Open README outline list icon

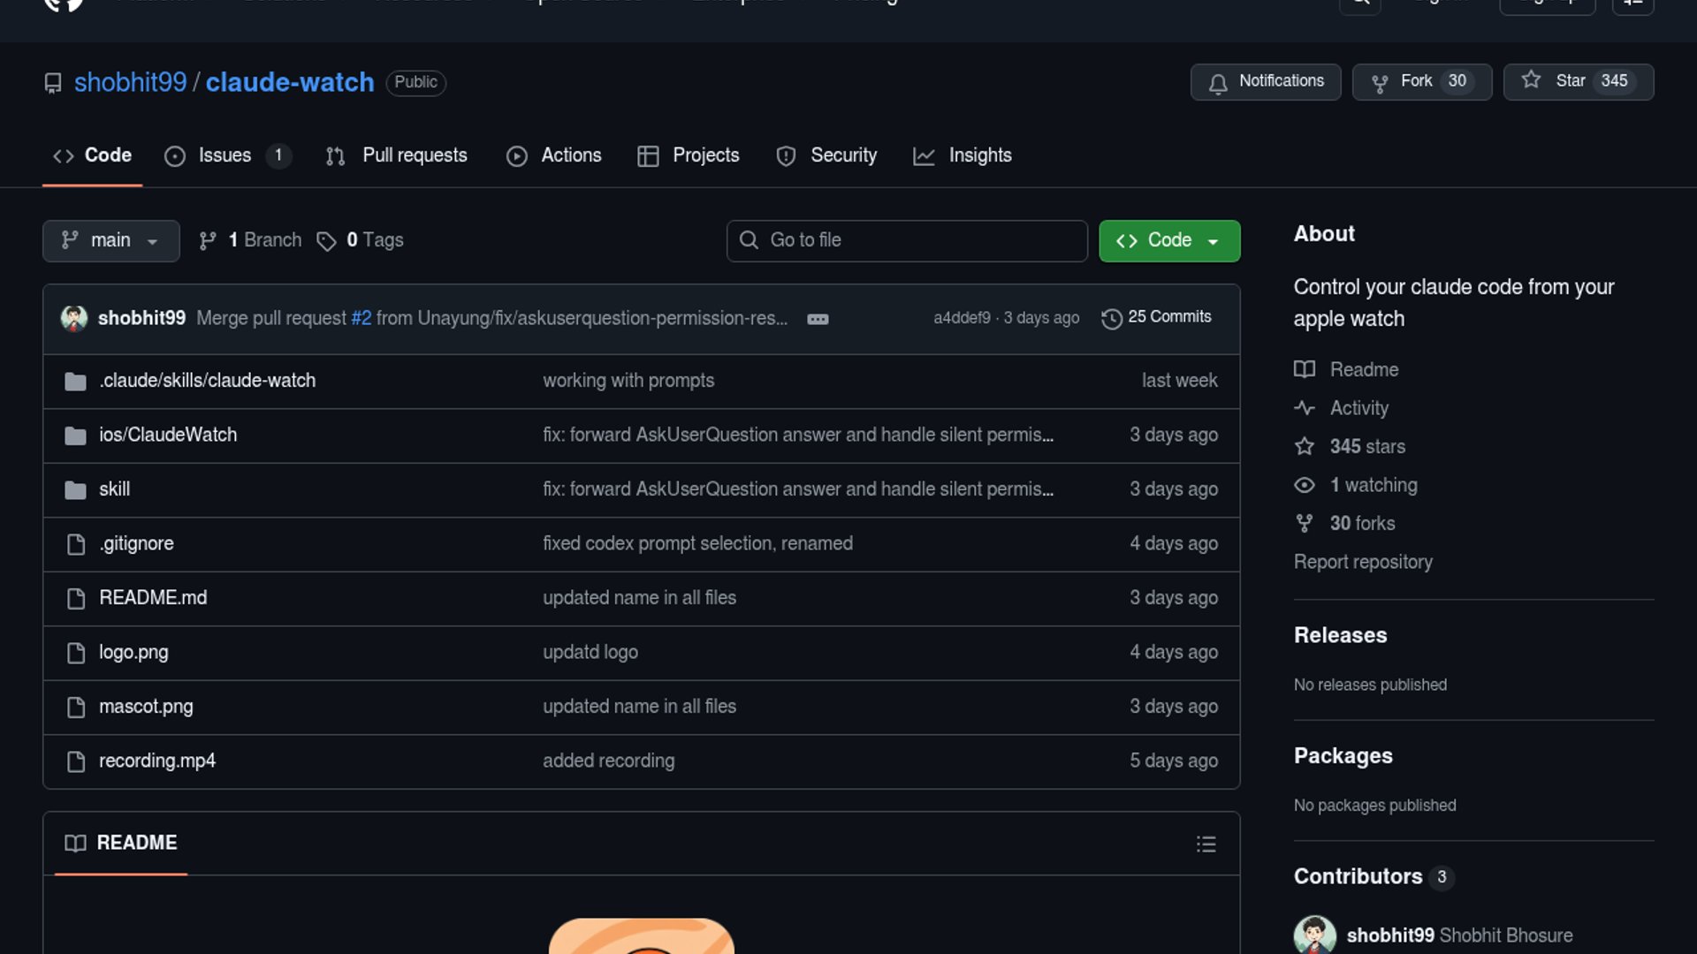pyautogui.click(x=1206, y=844)
